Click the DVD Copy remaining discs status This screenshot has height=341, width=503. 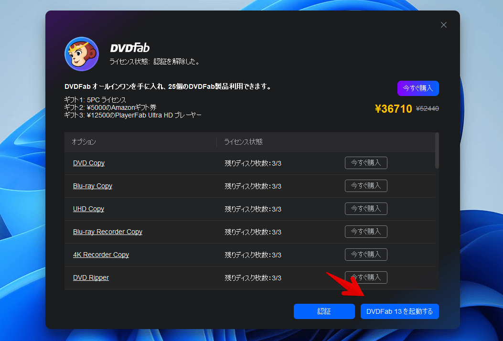(253, 163)
